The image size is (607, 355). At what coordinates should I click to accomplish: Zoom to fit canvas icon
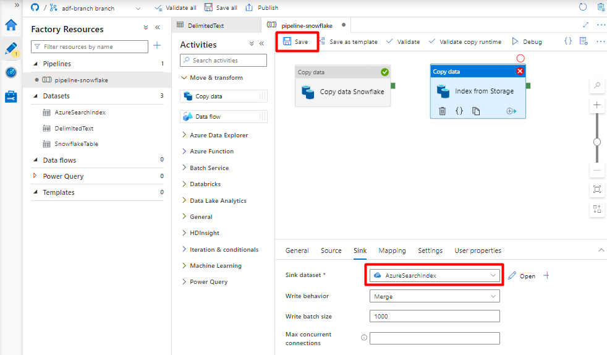click(597, 189)
